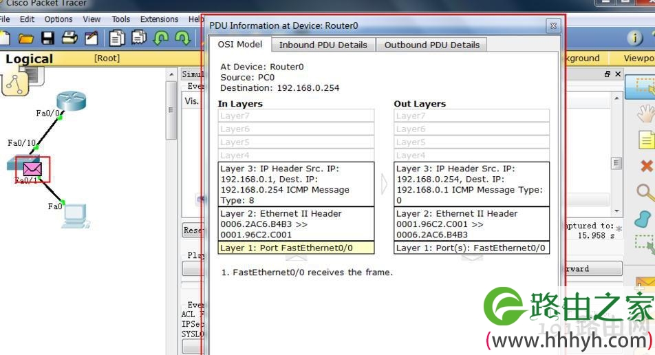Click the Undo arrow icon
The height and width of the screenshot is (355, 655).
(x=161, y=38)
